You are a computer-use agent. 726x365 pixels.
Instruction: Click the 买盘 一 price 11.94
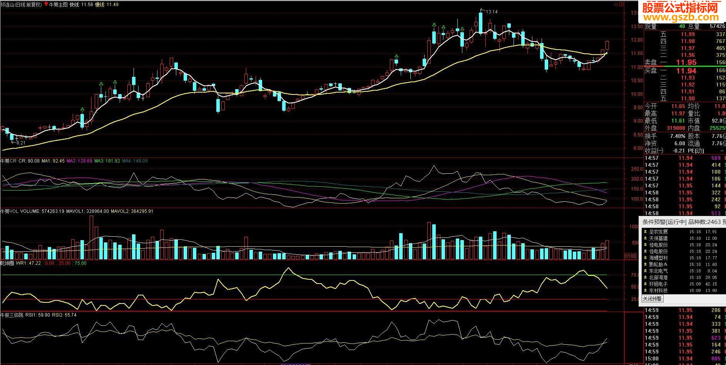coord(687,71)
